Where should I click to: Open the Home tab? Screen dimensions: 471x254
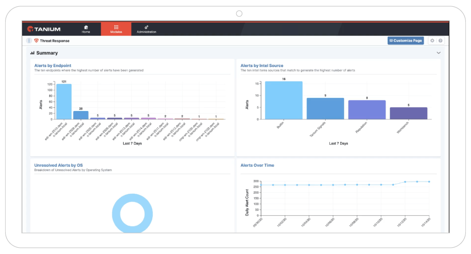(86, 29)
